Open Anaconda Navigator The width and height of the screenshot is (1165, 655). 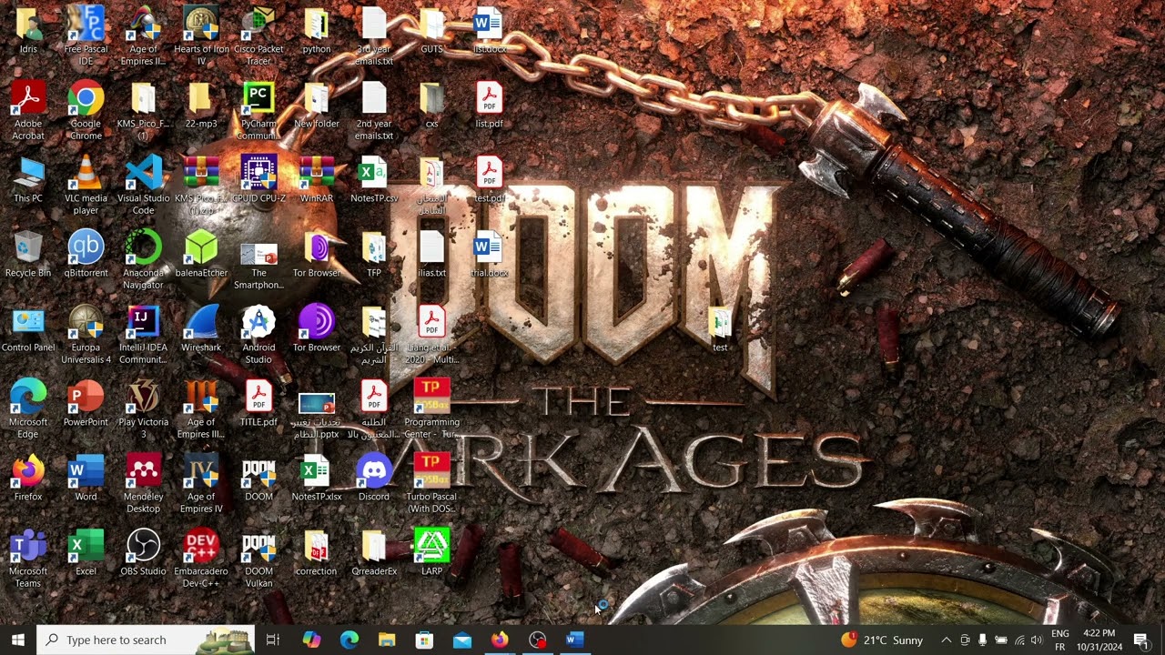(143, 259)
